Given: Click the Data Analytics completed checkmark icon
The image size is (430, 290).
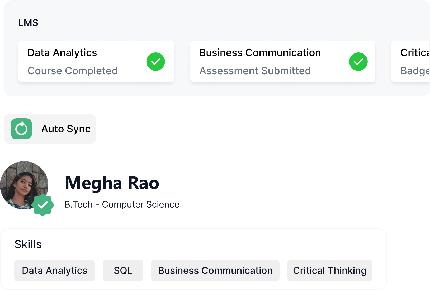Looking at the screenshot, I should tap(156, 62).
